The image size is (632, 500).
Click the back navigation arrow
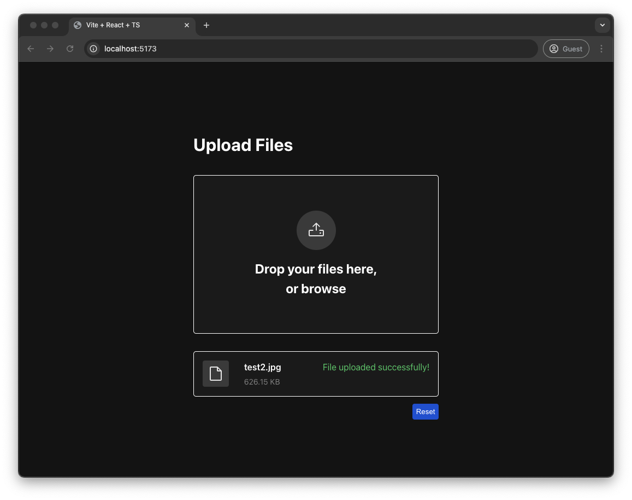(x=31, y=49)
